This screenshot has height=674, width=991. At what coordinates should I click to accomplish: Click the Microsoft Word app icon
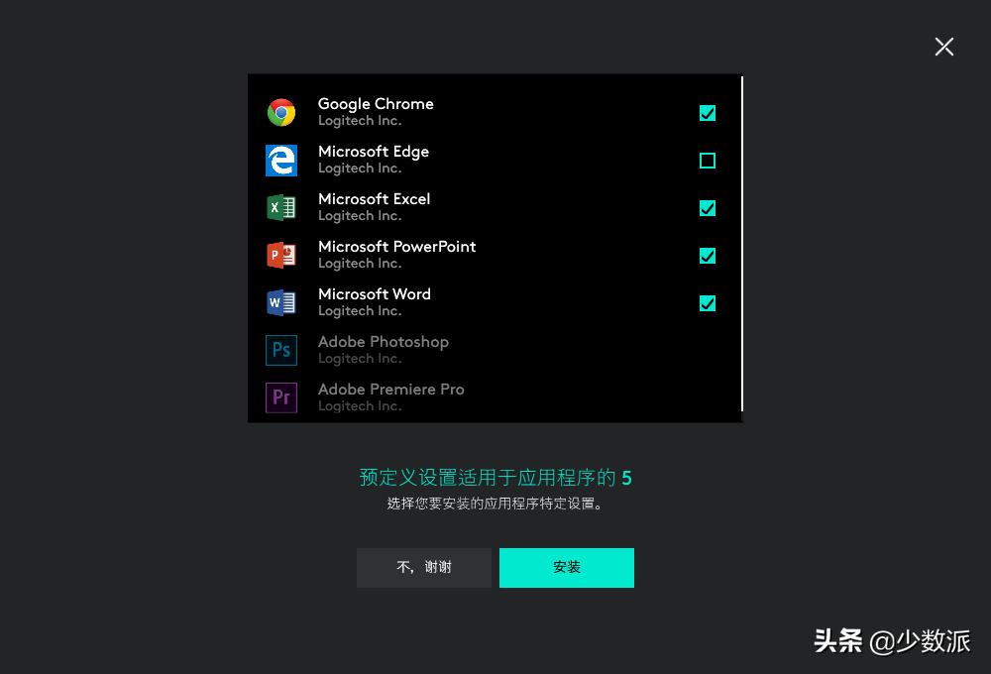click(281, 303)
